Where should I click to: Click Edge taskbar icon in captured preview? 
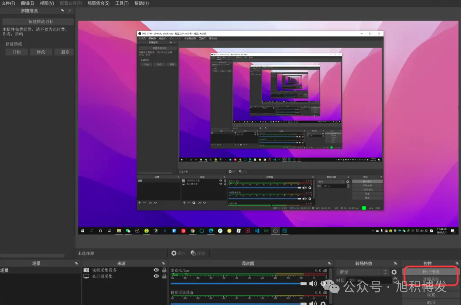(211, 231)
